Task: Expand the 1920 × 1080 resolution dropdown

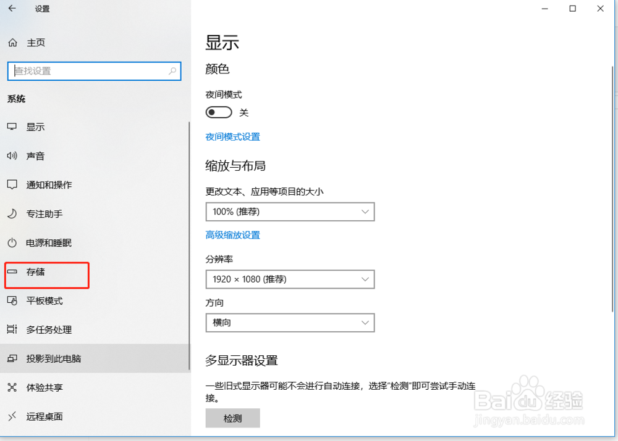Action: click(x=290, y=279)
